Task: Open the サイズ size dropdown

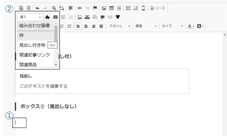Action: (172, 26)
